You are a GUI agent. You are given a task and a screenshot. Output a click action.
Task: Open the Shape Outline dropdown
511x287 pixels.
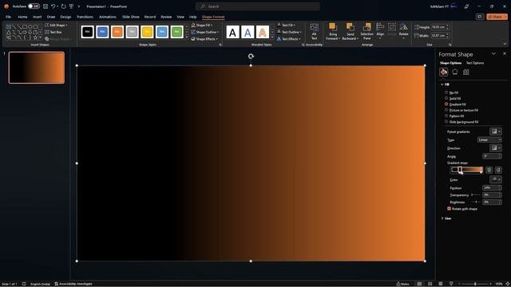pos(204,32)
